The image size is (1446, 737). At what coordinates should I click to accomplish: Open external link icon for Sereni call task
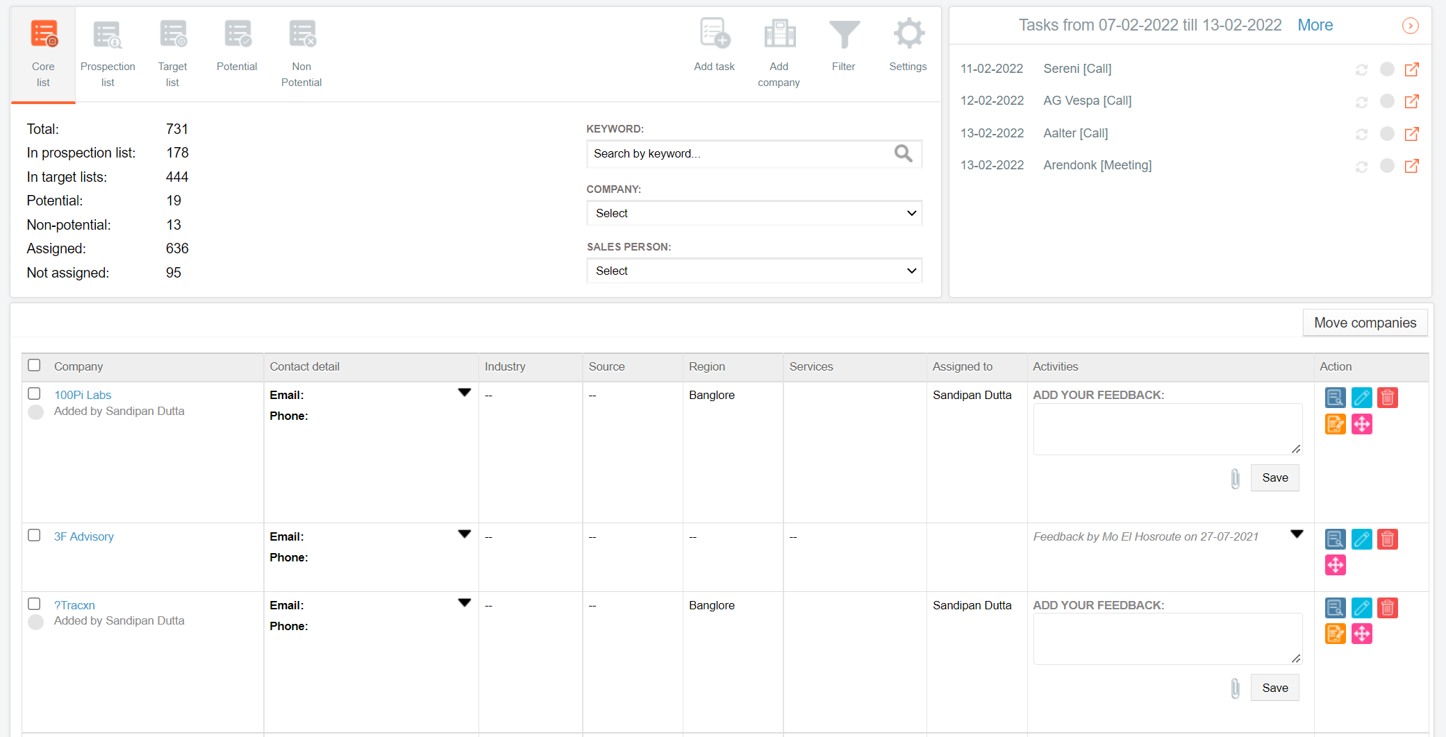coord(1411,69)
